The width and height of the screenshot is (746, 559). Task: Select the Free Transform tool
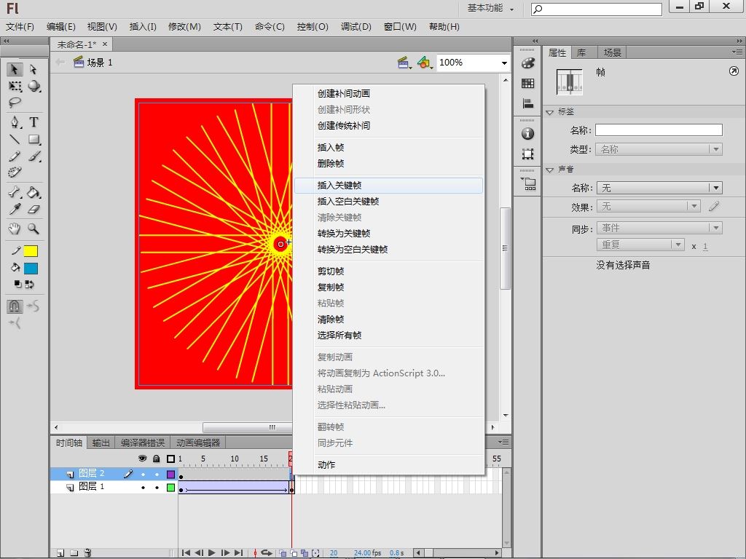click(15, 86)
